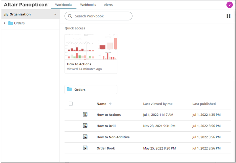236x163 pixels.
Task: Click workbook icon beside How to Non Additive
Action: (x=85, y=137)
